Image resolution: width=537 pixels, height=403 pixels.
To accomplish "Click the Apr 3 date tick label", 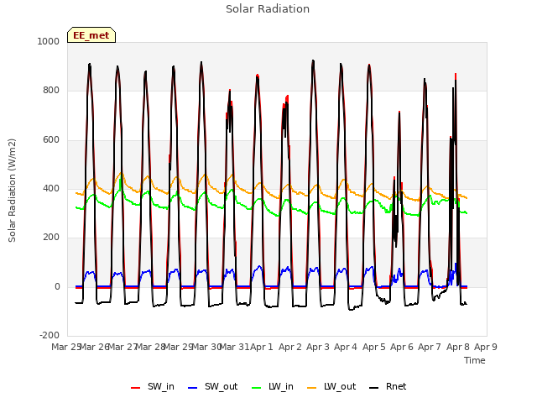I will (318, 347).
